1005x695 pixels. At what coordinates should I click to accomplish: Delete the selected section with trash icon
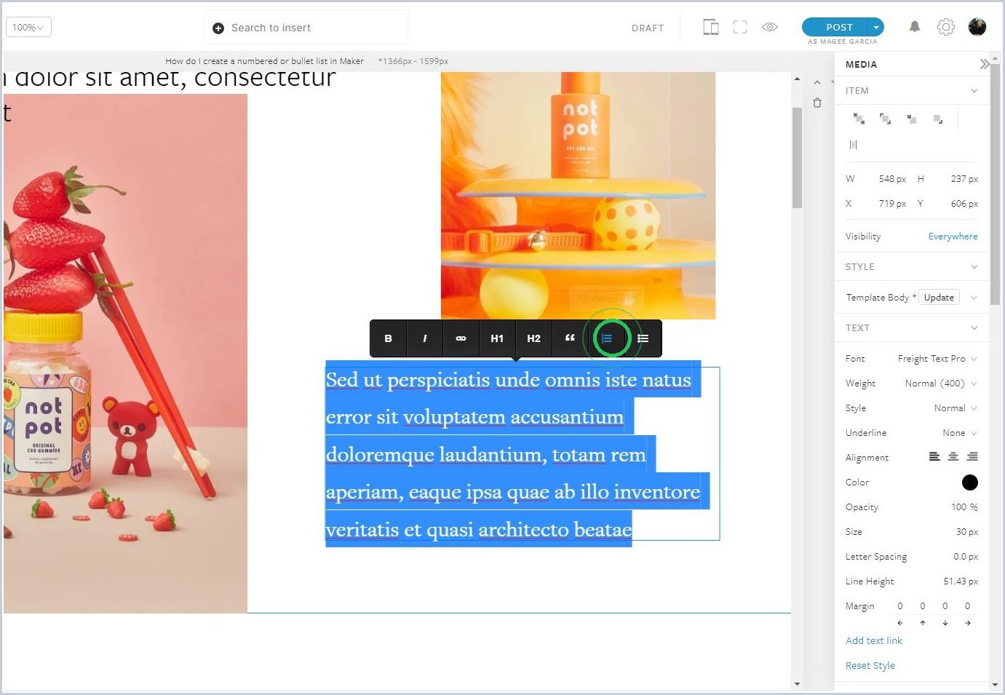pos(817,103)
